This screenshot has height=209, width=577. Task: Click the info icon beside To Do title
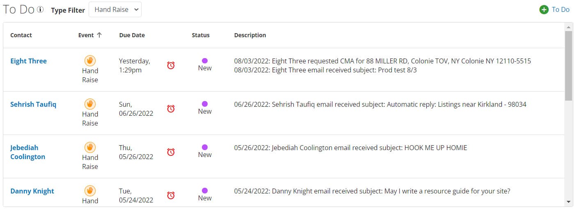(x=40, y=10)
